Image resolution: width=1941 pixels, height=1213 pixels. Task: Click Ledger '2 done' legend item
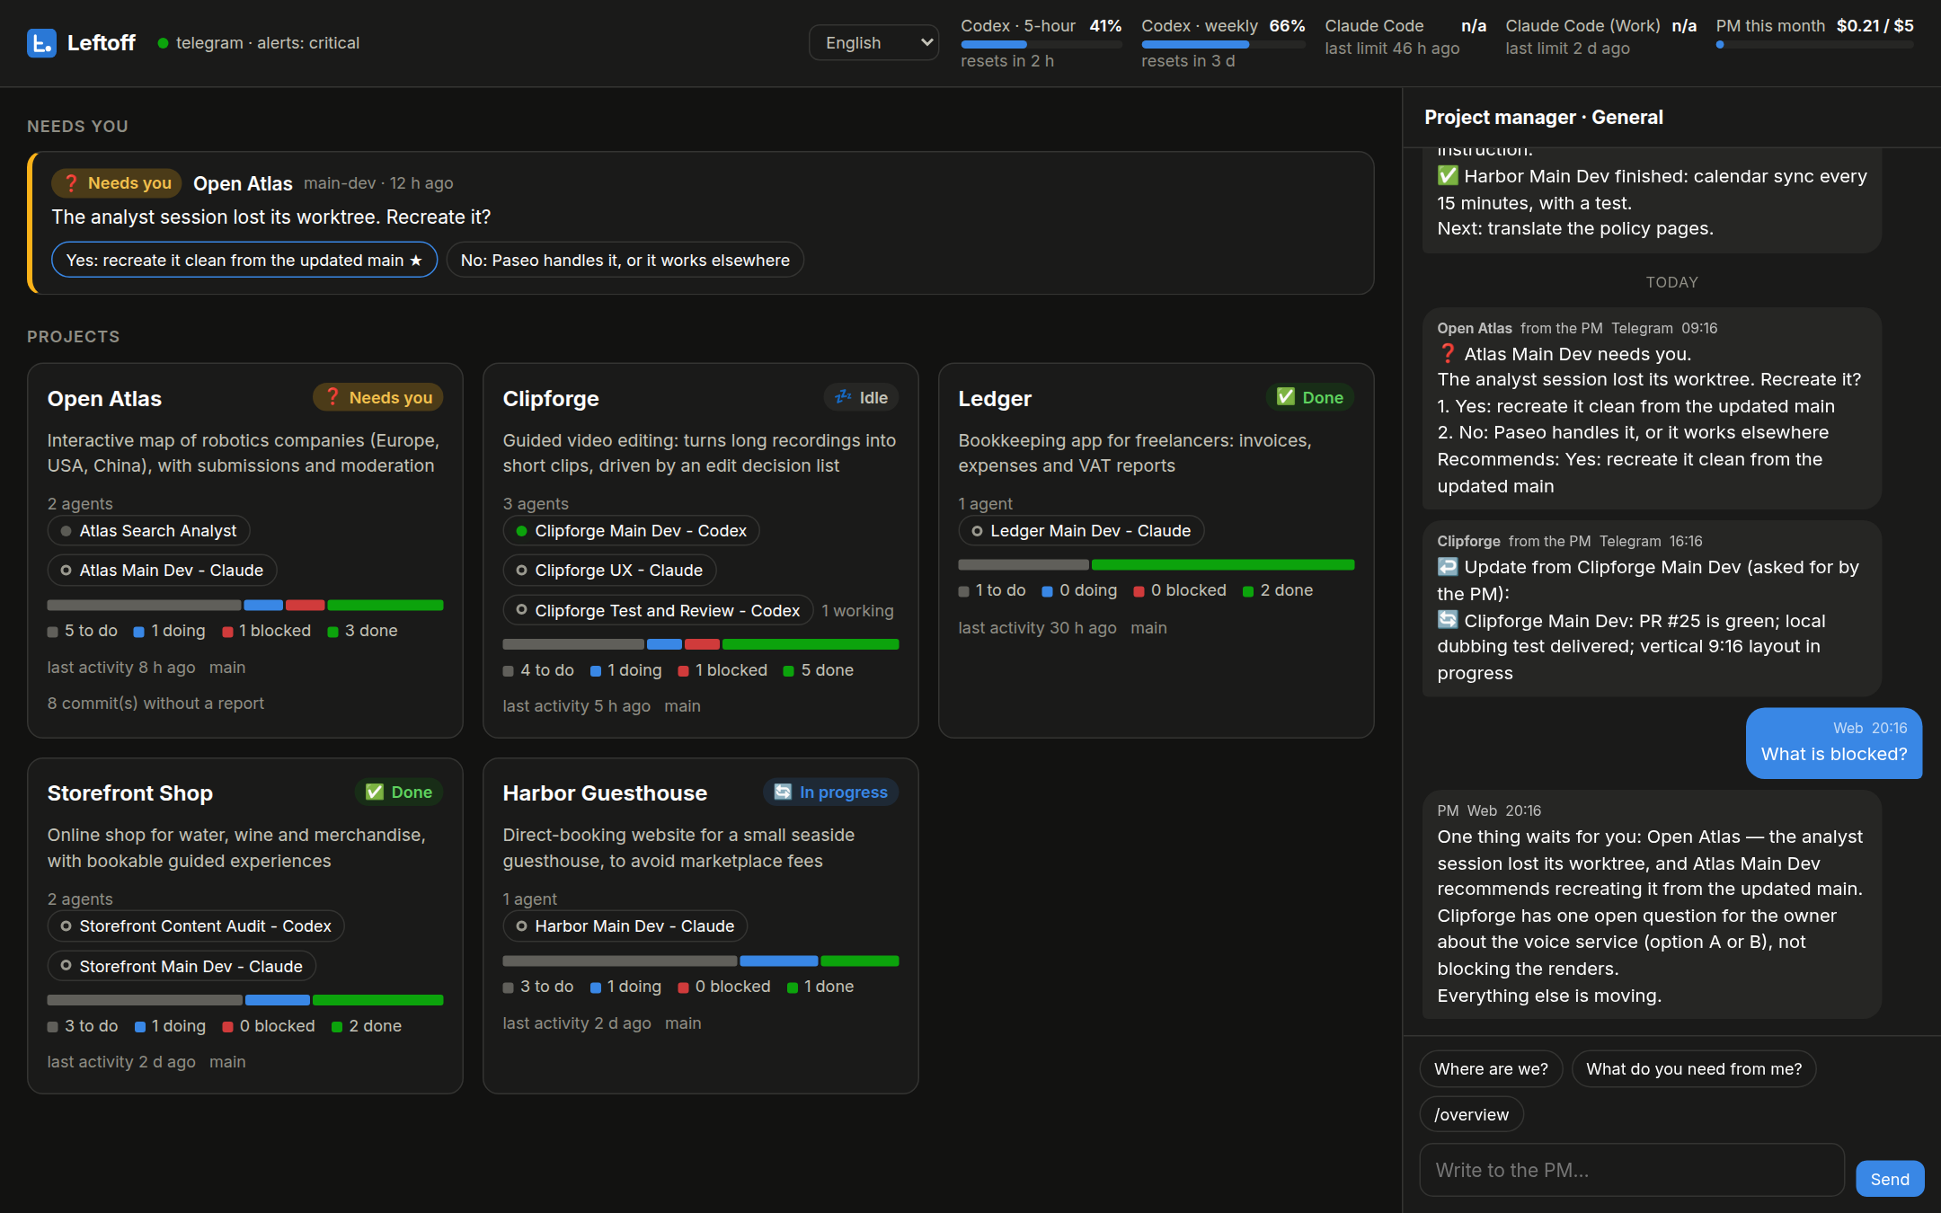[x=1278, y=590]
